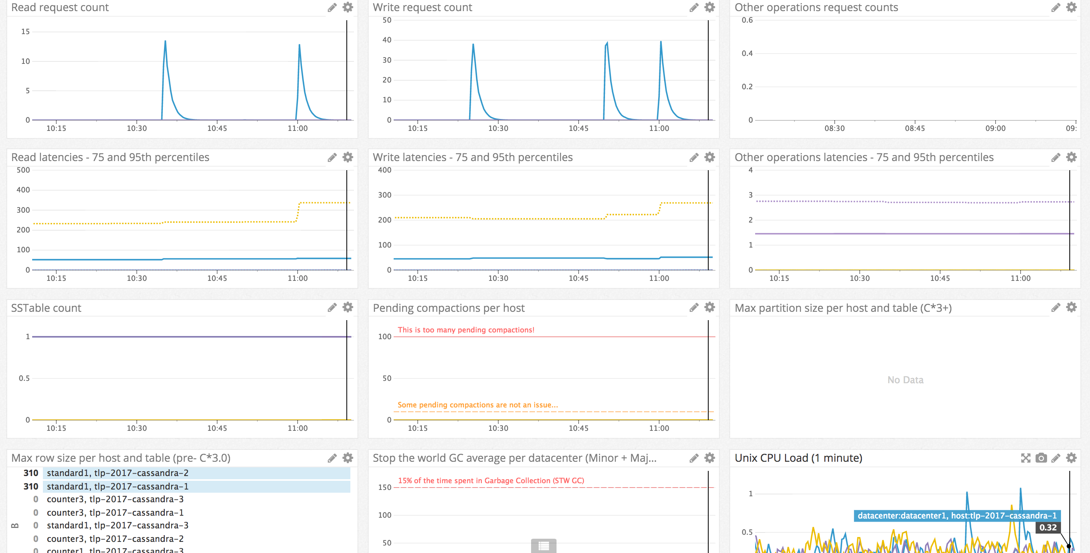Edit the Read request count graph with pencil
This screenshot has width=1090, height=553.
coord(332,8)
